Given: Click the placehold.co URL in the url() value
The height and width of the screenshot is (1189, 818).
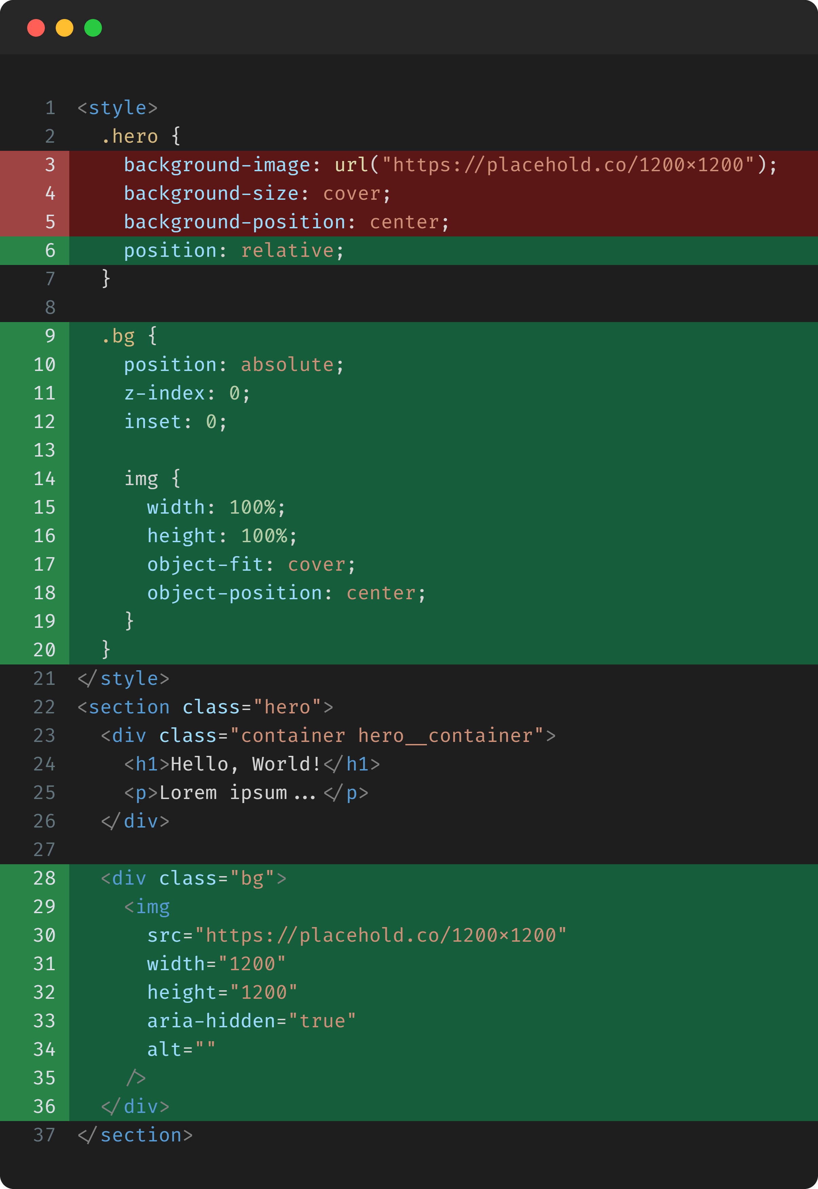Looking at the screenshot, I should pos(568,165).
